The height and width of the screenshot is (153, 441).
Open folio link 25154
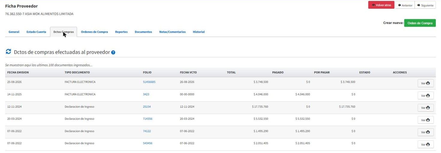pyautogui.click(x=147, y=106)
